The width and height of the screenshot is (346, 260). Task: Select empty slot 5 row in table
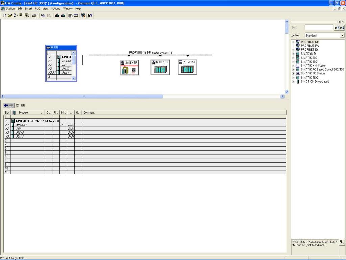[145, 149]
